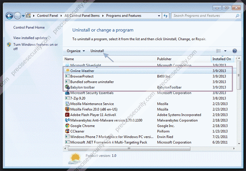The width and height of the screenshot is (246, 171).
Task: Click the Uninstall toolbar button
Action: coord(97,51)
